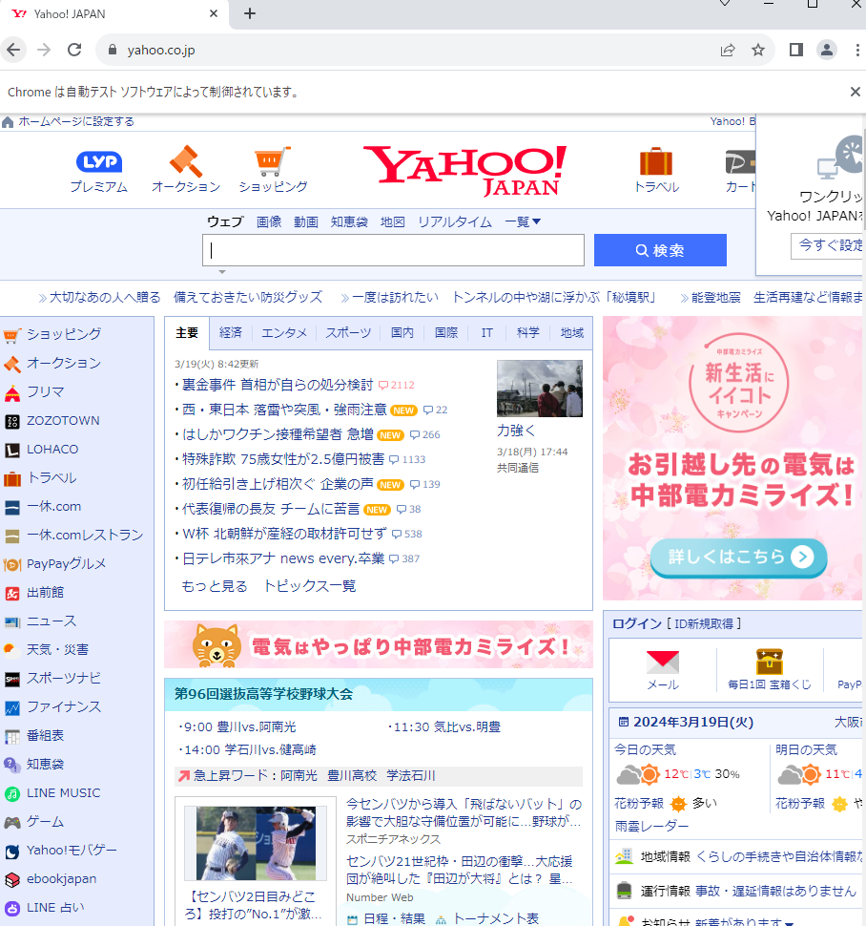This screenshot has width=866, height=926.
Task: Expand the お知らせ notifications arrow
Action: click(x=789, y=922)
